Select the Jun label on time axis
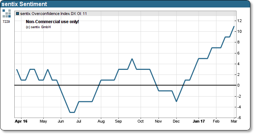The width and height of the screenshot is (254, 134). tap(61, 121)
